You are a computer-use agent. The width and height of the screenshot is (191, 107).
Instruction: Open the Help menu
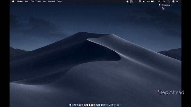[x=59, y=1]
